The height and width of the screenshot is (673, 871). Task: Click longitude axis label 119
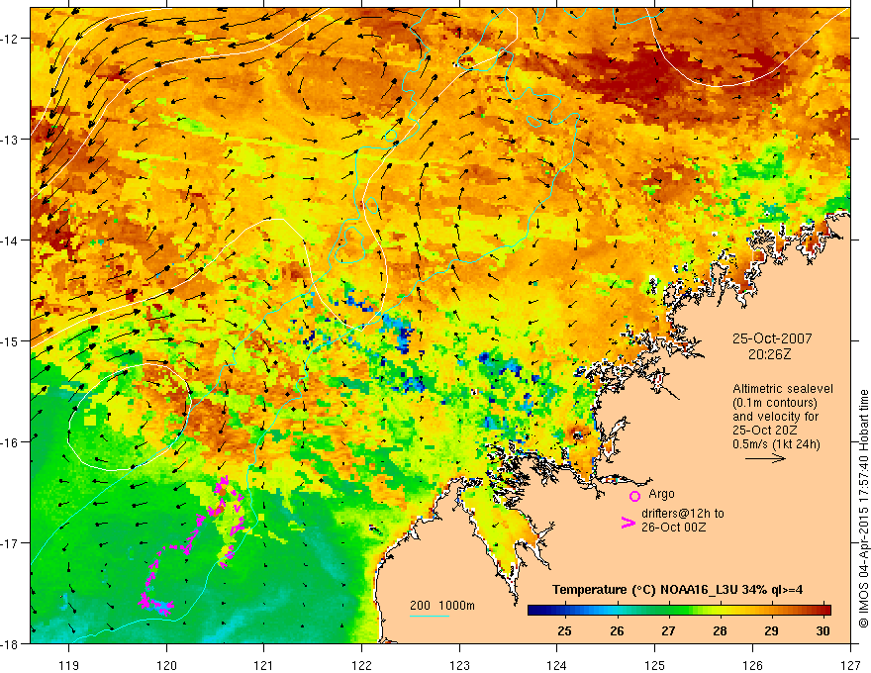69,665
